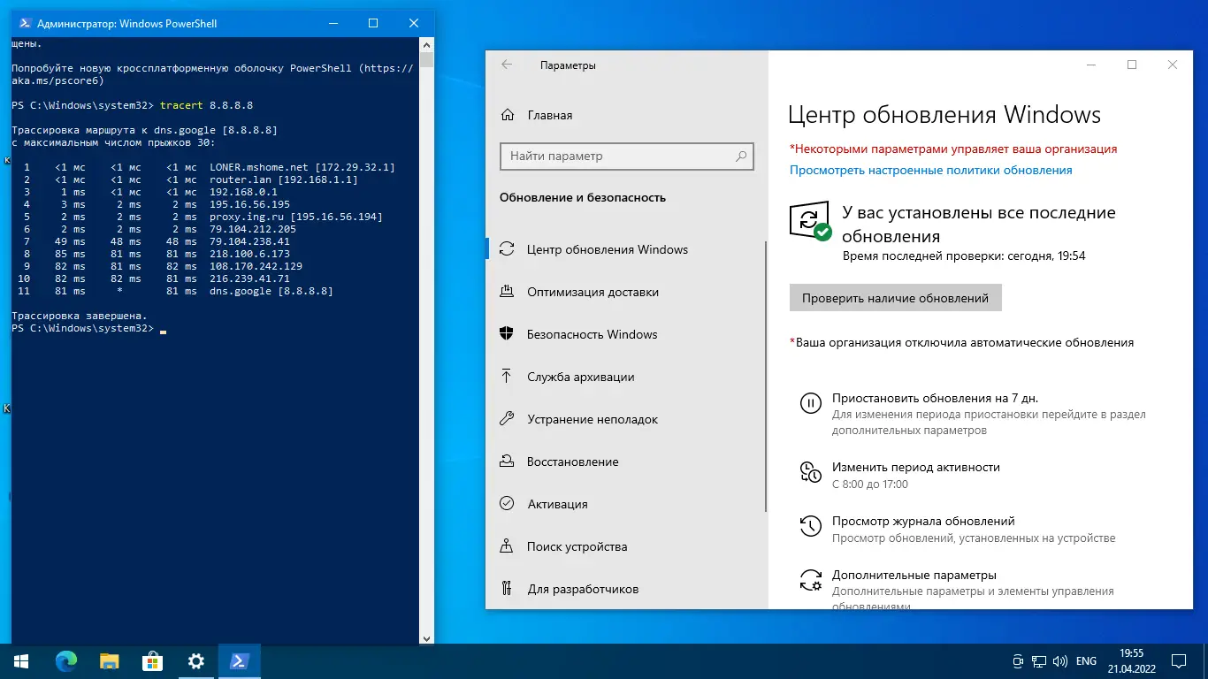Switch to Settings via the taskbar gear
Viewport: 1208px width, 679px height.
pyautogui.click(x=195, y=661)
